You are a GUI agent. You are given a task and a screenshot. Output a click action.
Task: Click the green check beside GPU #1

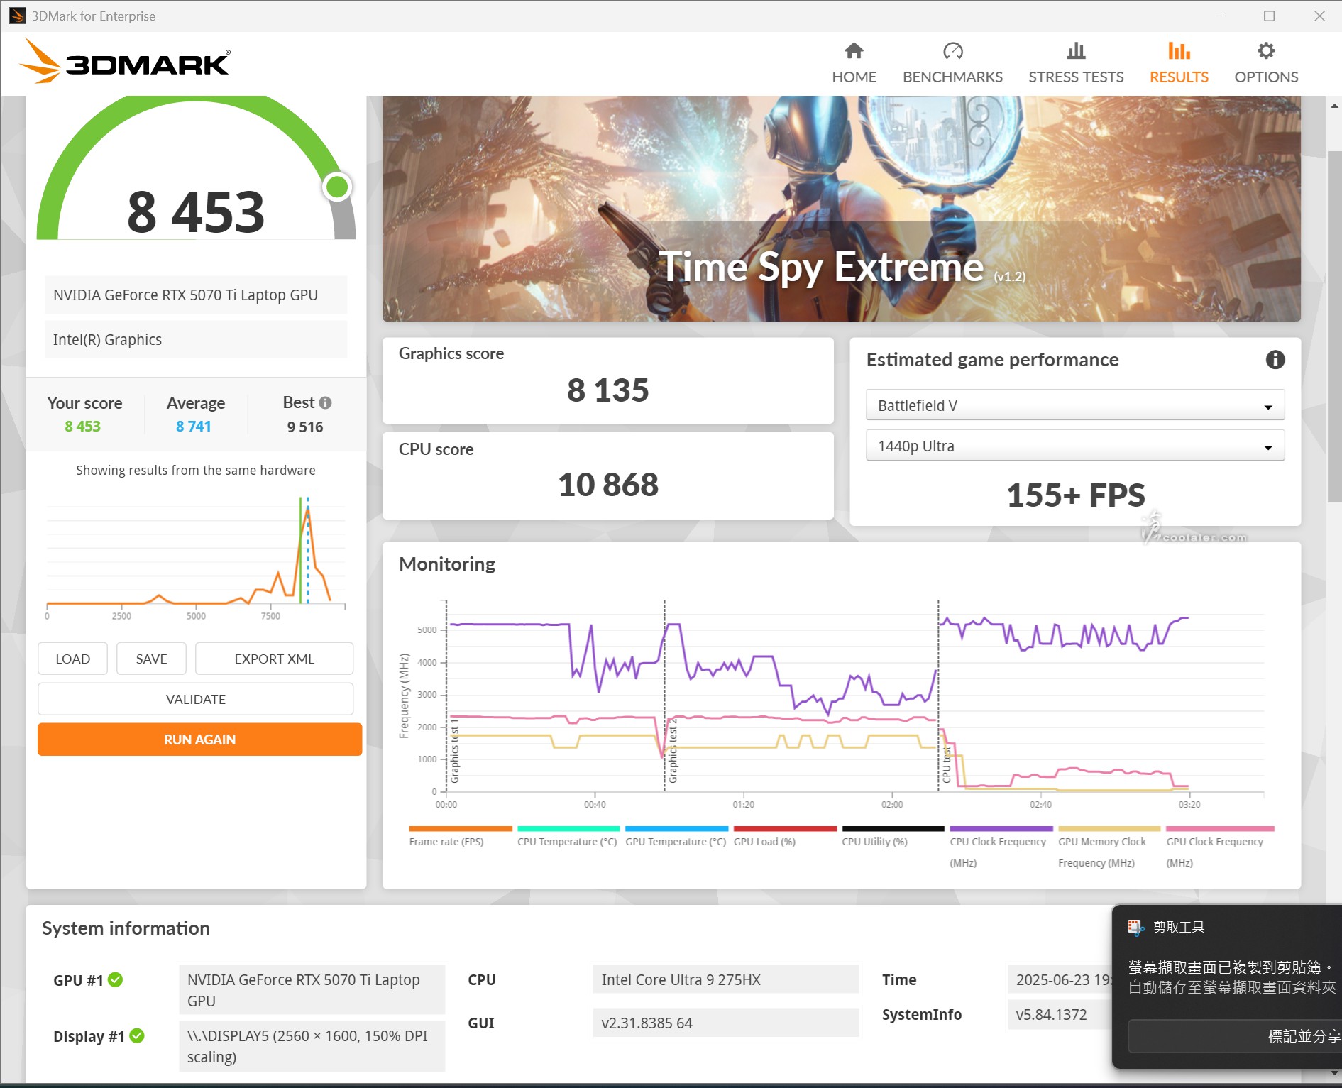pos(115,979)
